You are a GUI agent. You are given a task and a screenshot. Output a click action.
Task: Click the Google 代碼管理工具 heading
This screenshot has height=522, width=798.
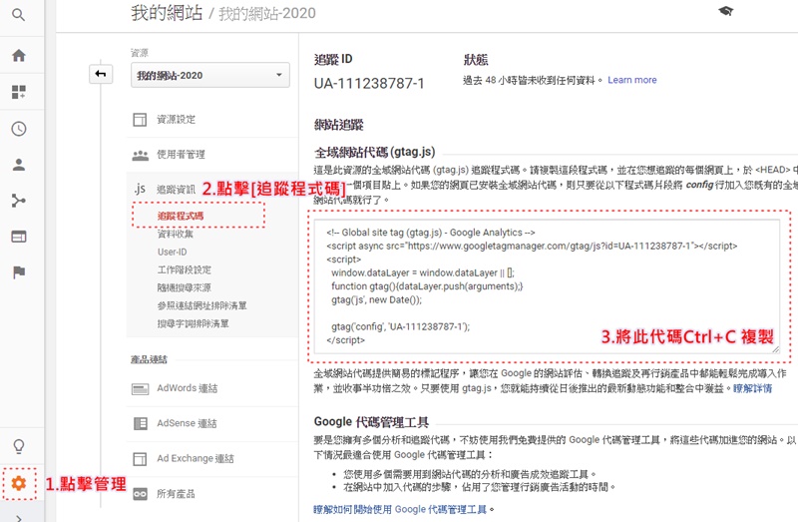371,422
